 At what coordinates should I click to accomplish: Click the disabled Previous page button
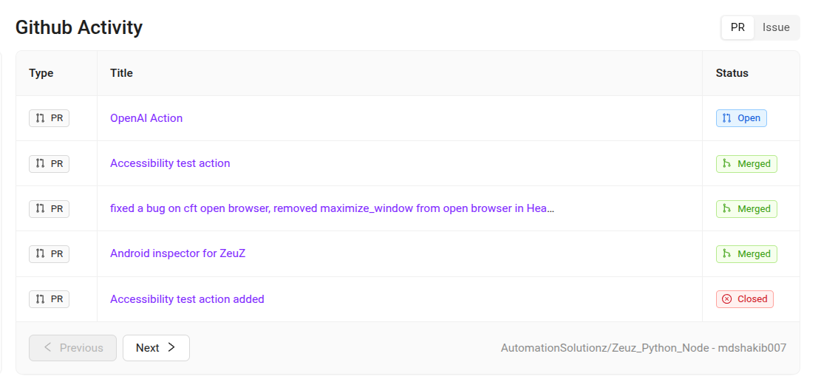coord(72,348)
